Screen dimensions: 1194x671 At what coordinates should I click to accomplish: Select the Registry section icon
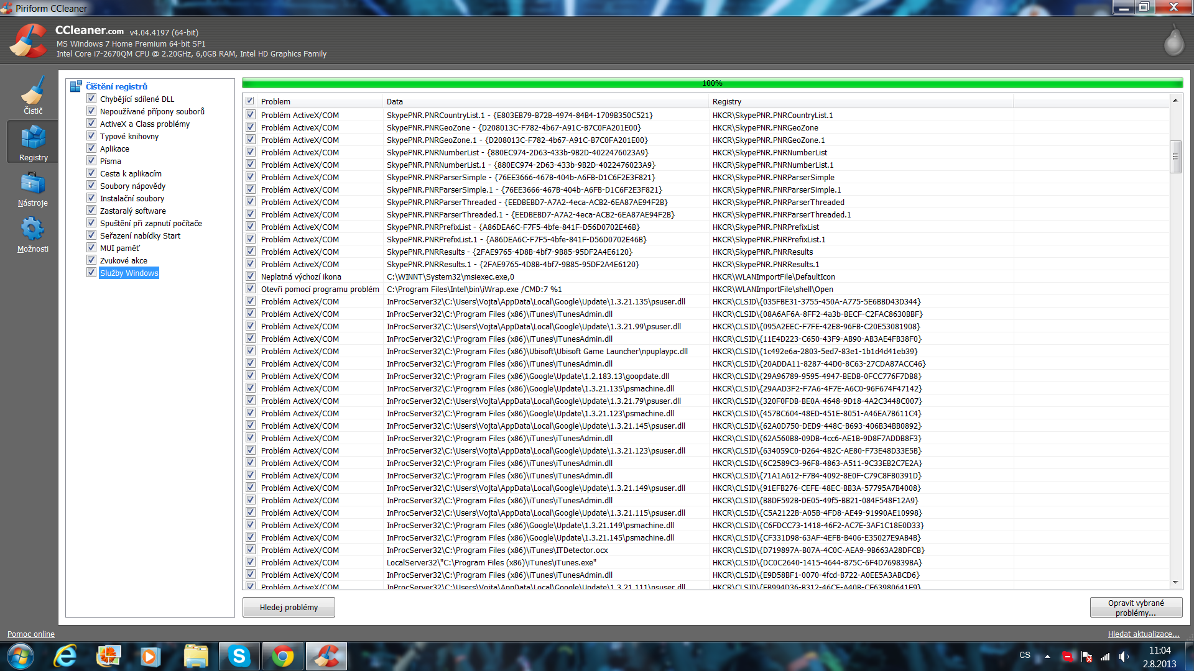pyautogui.click(x=33, y=142)
